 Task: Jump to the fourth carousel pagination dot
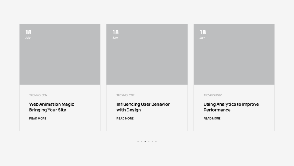[149, 142]
